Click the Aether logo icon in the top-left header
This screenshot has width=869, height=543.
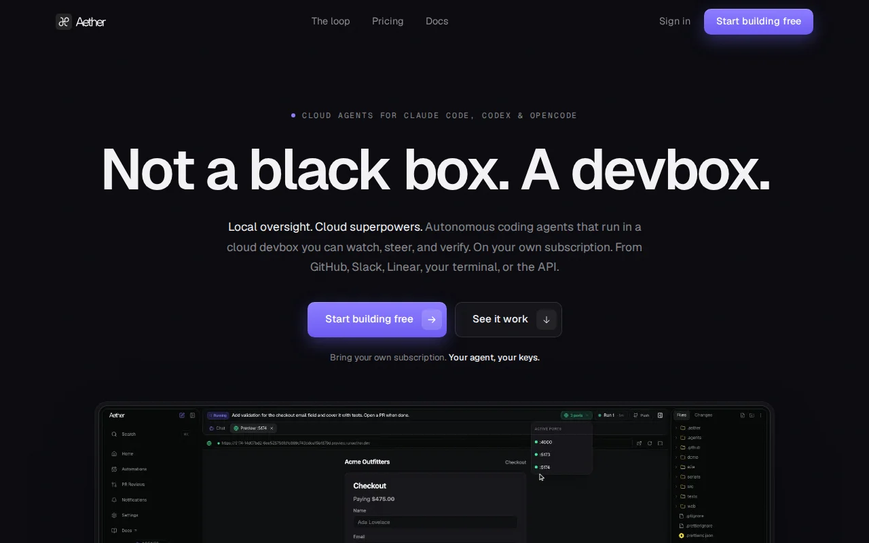tap(64, 22)
